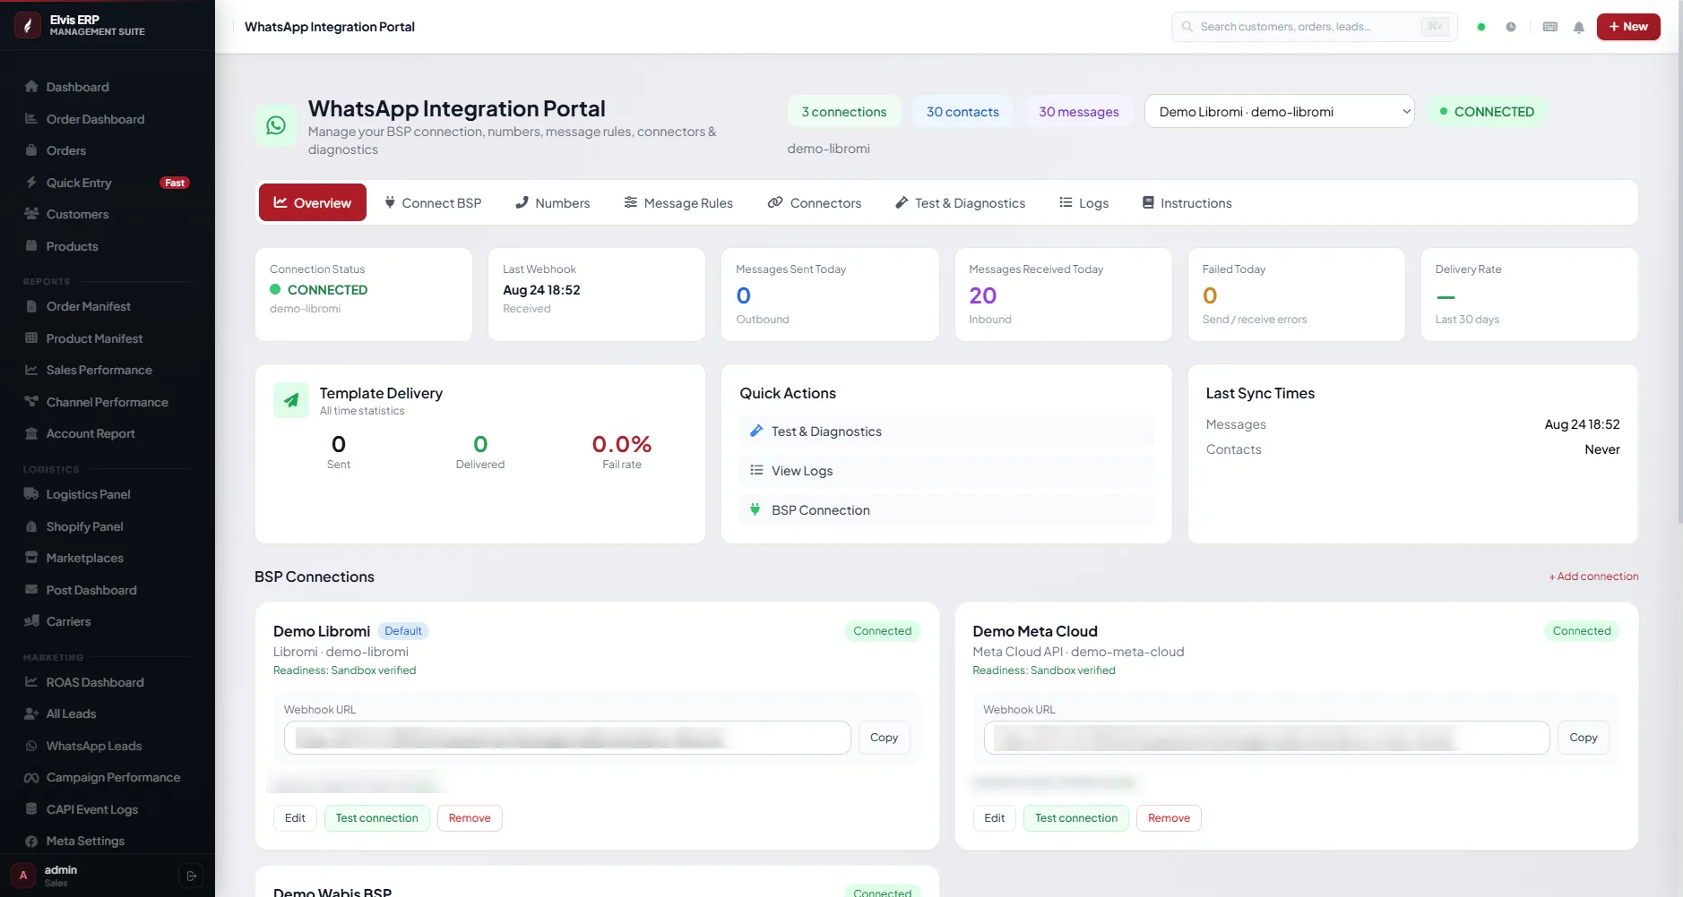This screenshot has height=897, width=1683.
Task: Open the Connectors tab
Action: (815, 203)
